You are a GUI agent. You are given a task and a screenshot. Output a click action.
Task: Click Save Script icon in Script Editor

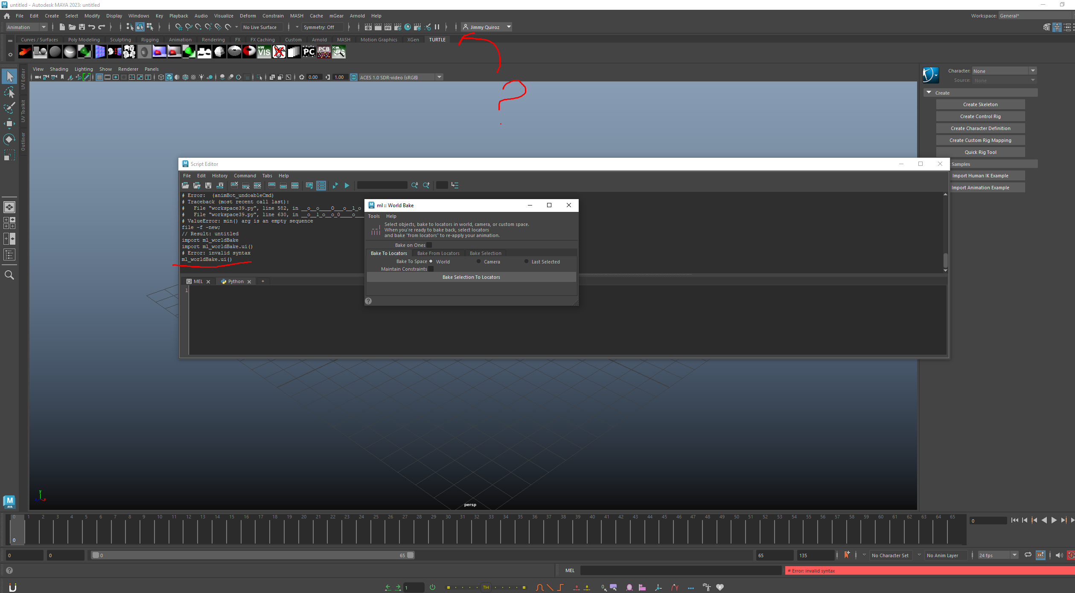coord(208,185)
